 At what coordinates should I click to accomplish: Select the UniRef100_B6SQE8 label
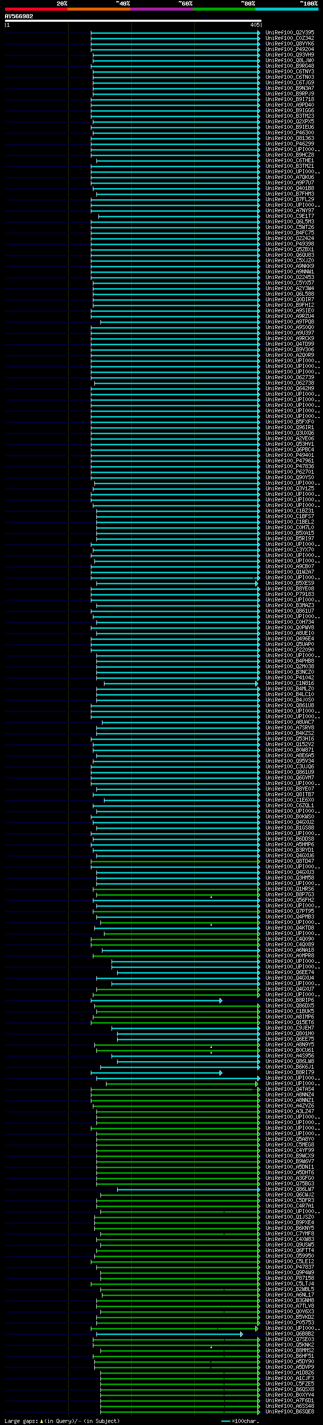click(290, 1412)
